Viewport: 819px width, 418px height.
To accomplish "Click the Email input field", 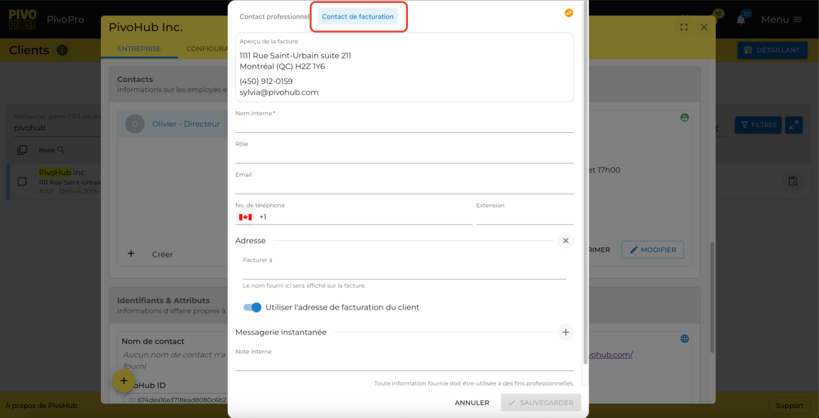I will point(404,186).
